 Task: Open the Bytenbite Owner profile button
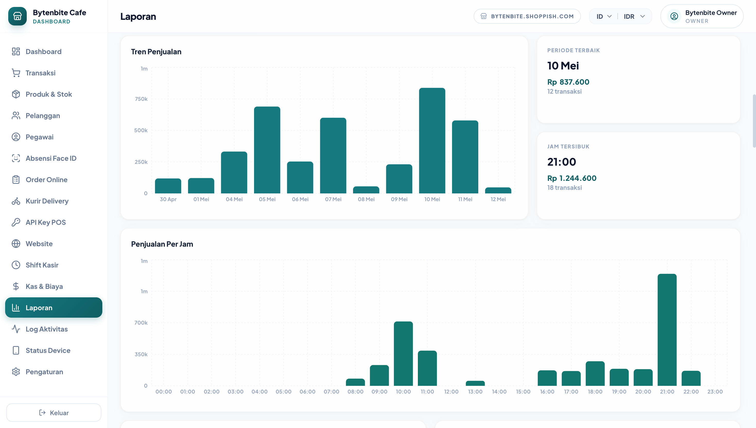coord(702,16)
